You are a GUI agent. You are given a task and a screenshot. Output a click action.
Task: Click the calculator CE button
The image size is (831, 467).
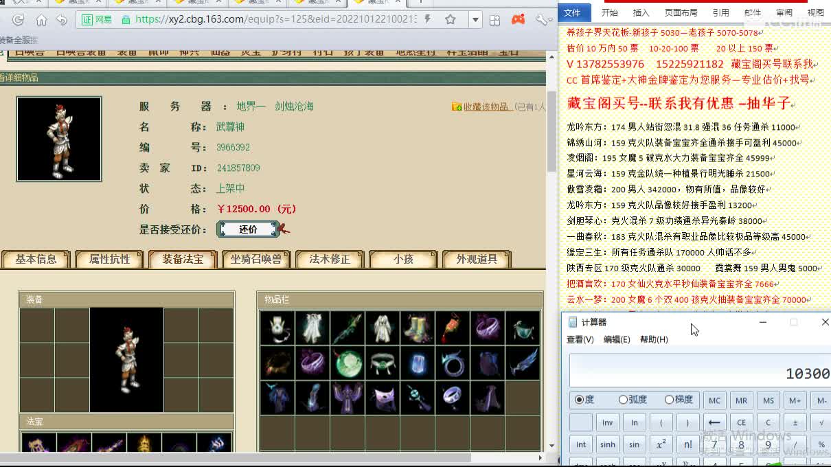(741, 422)
